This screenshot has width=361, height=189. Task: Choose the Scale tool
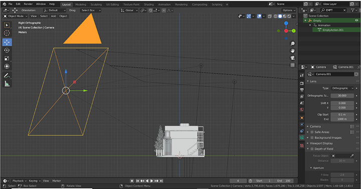pos(7,58)
